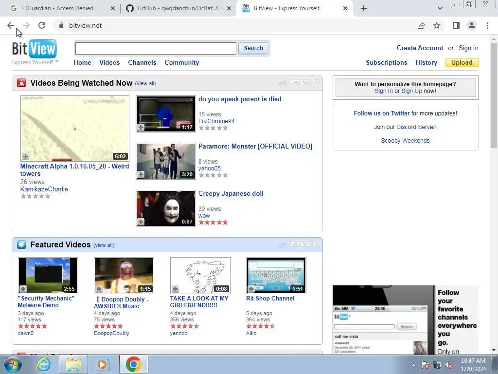The width and height of the screenshot is (498, 374).
Task: Click Sign Up in personalize box
Action: coord(411,91)
